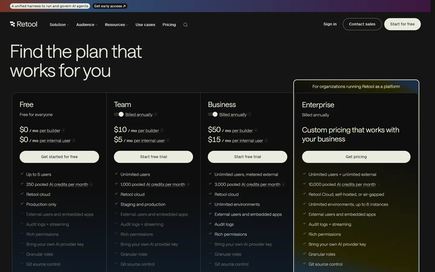Toggle Business plan annual billing switch
The height and width of the screenshot is (272, 435).
pyautogui.click(x=213, y=114)
